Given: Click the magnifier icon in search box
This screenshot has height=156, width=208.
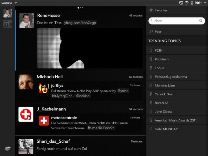Looking at the screenshot, I should 201,21.
